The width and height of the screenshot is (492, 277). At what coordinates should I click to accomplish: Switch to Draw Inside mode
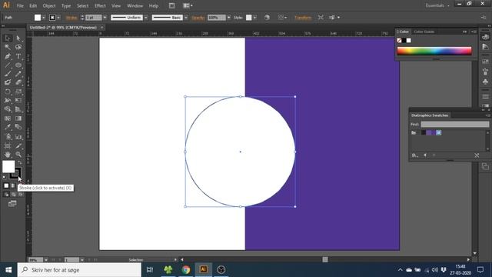pos(21,195)
